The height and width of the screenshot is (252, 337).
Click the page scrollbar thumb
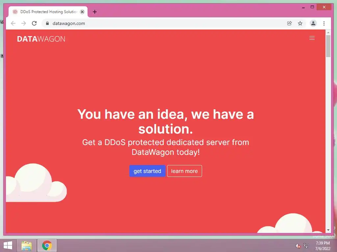pos(328,46)
